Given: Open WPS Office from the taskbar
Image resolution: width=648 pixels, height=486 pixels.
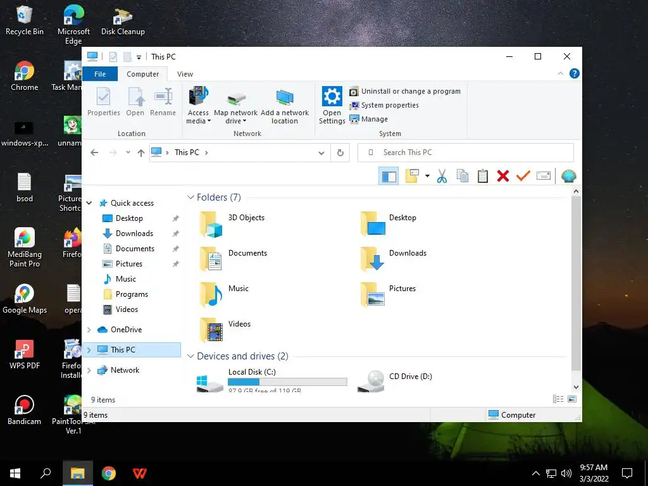Looking at the screenshot, I should pyautogui.click(x=139, y=473).
